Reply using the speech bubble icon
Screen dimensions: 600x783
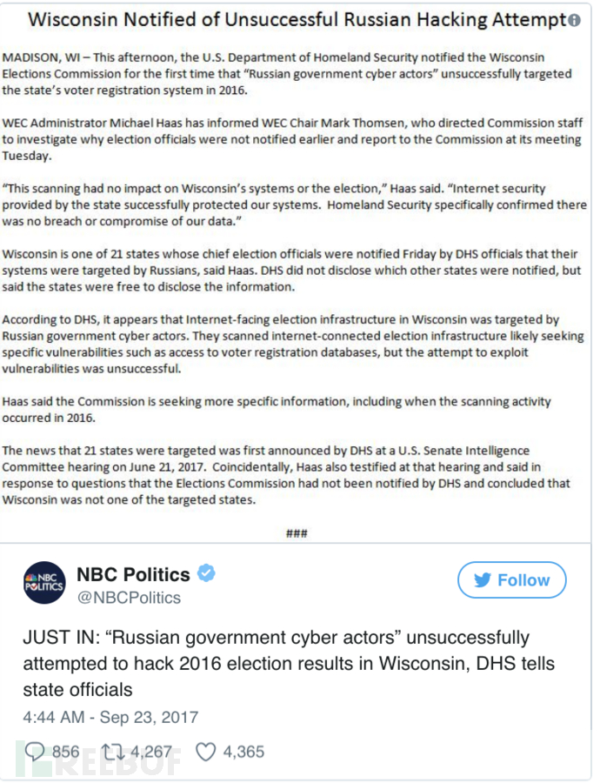pos(35,752)
